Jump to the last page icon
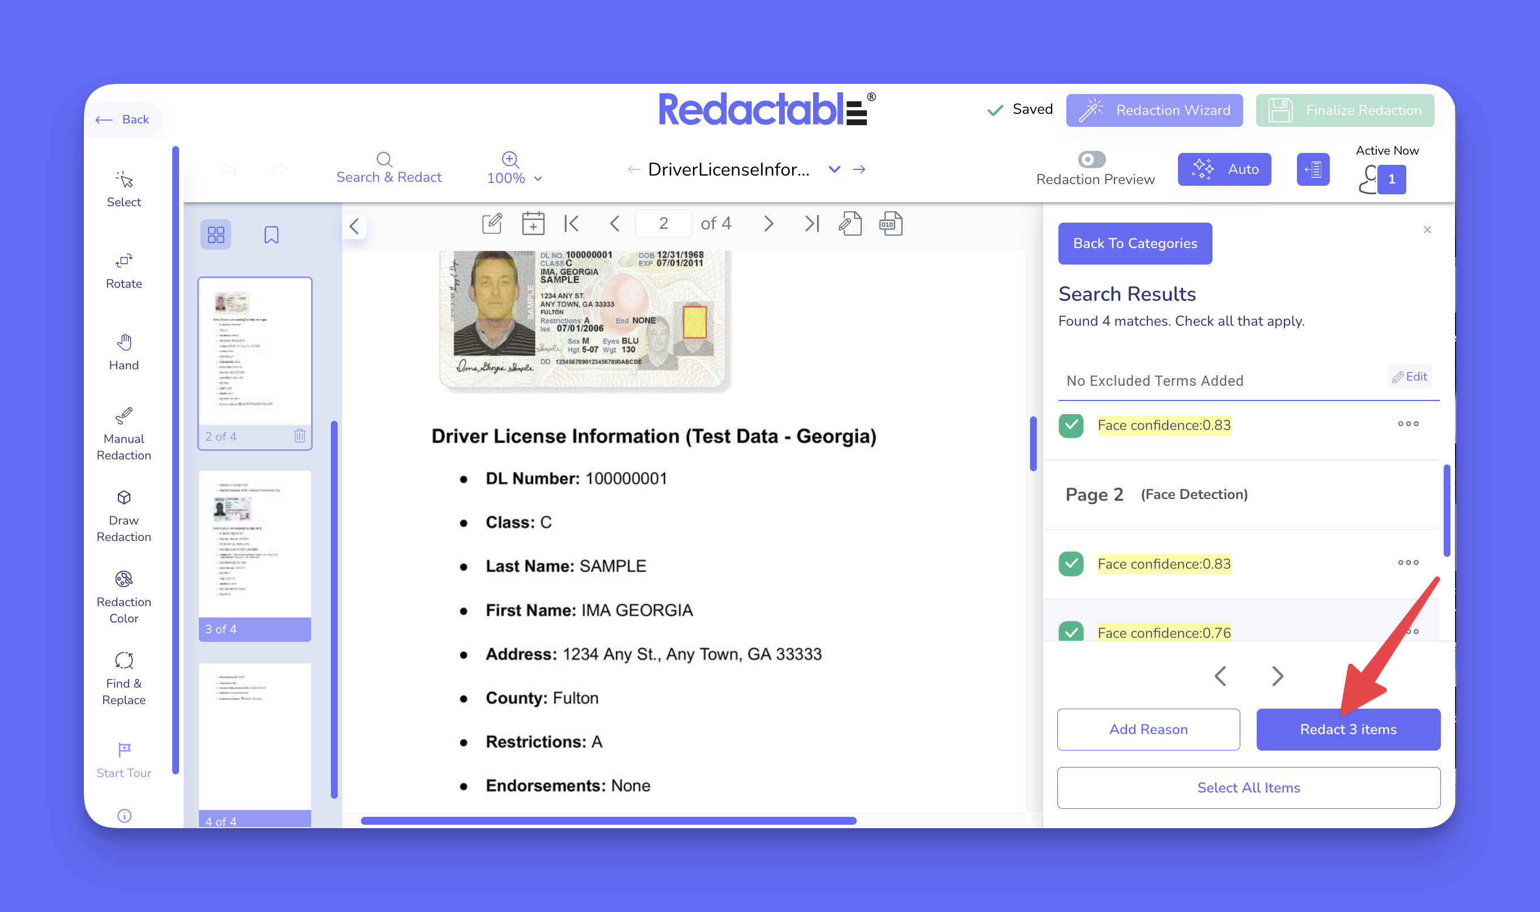The width and height of the screenshot is (1540, 912). (x=812, y=224)
